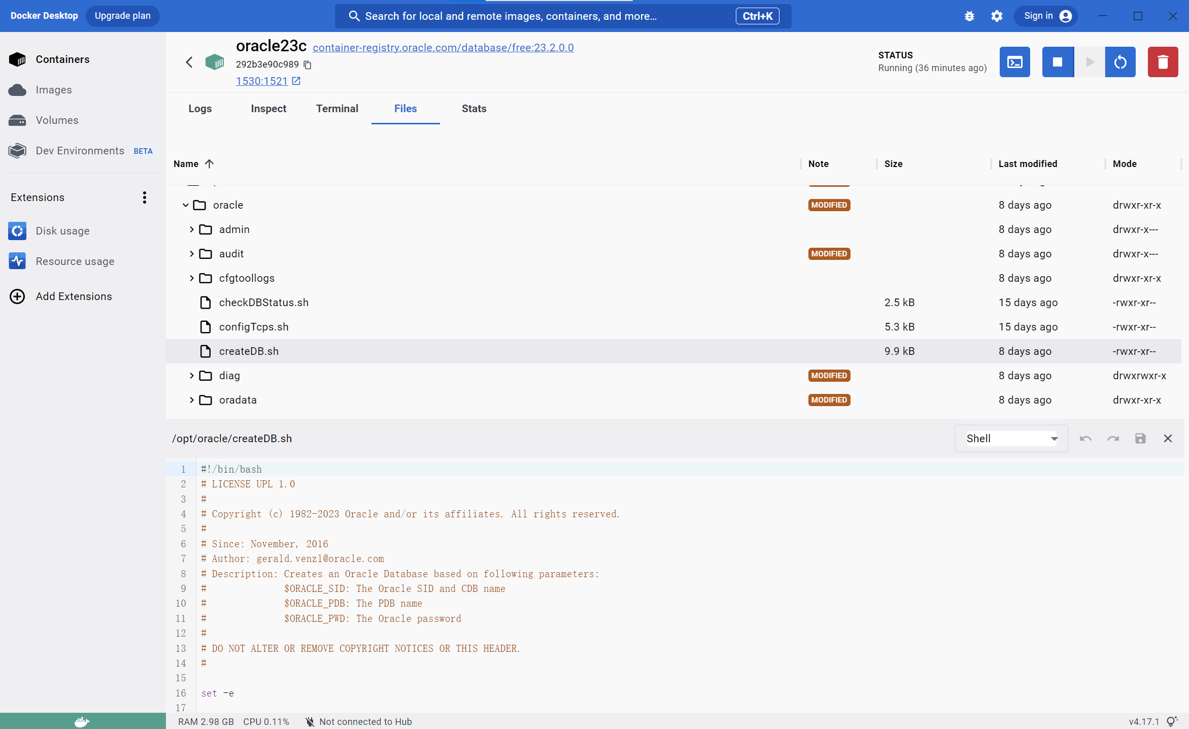This screenshot has width=1189, height=729.
Task: Expand the oradata folder
Action: (x=191, y=400)
